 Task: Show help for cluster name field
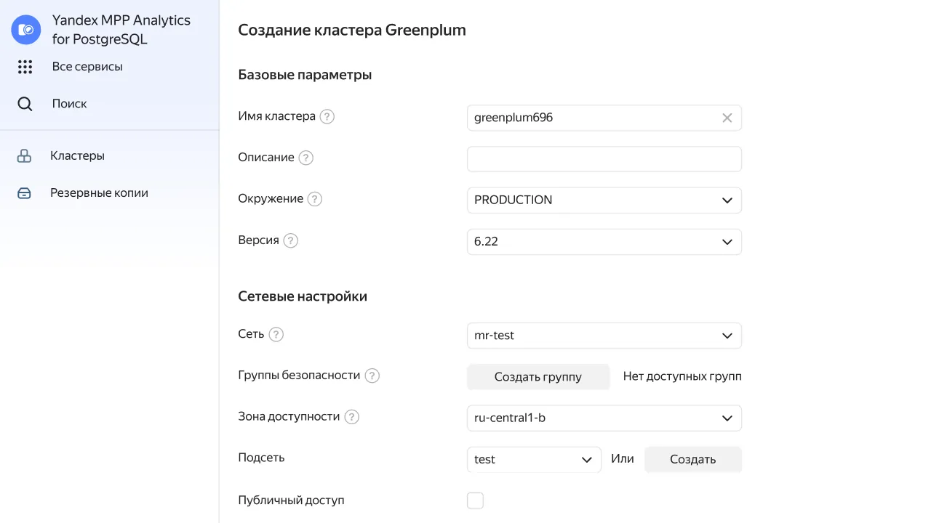(327, 116)
